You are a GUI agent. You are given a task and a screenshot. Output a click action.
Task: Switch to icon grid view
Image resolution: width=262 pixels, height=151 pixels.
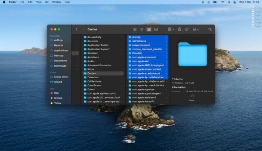[x=135, y=29]
